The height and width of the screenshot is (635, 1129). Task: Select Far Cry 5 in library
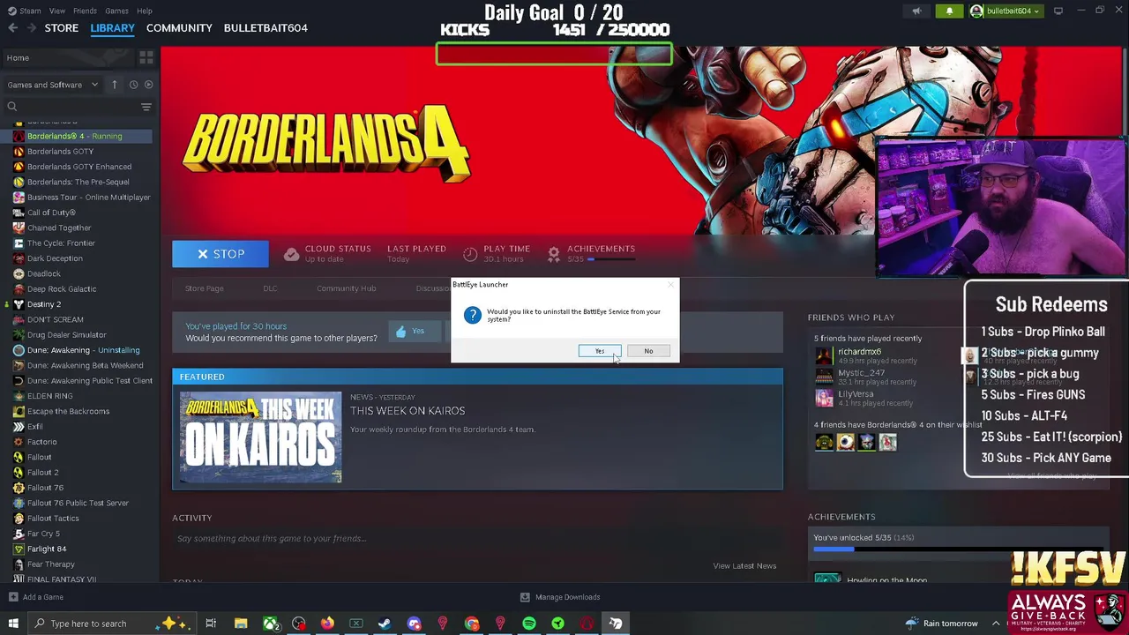pos(44,534)
